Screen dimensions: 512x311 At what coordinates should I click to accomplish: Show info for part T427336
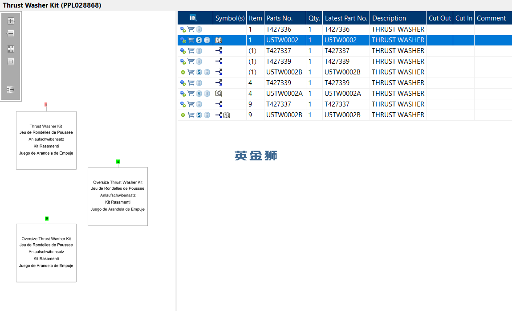[199, 29]
